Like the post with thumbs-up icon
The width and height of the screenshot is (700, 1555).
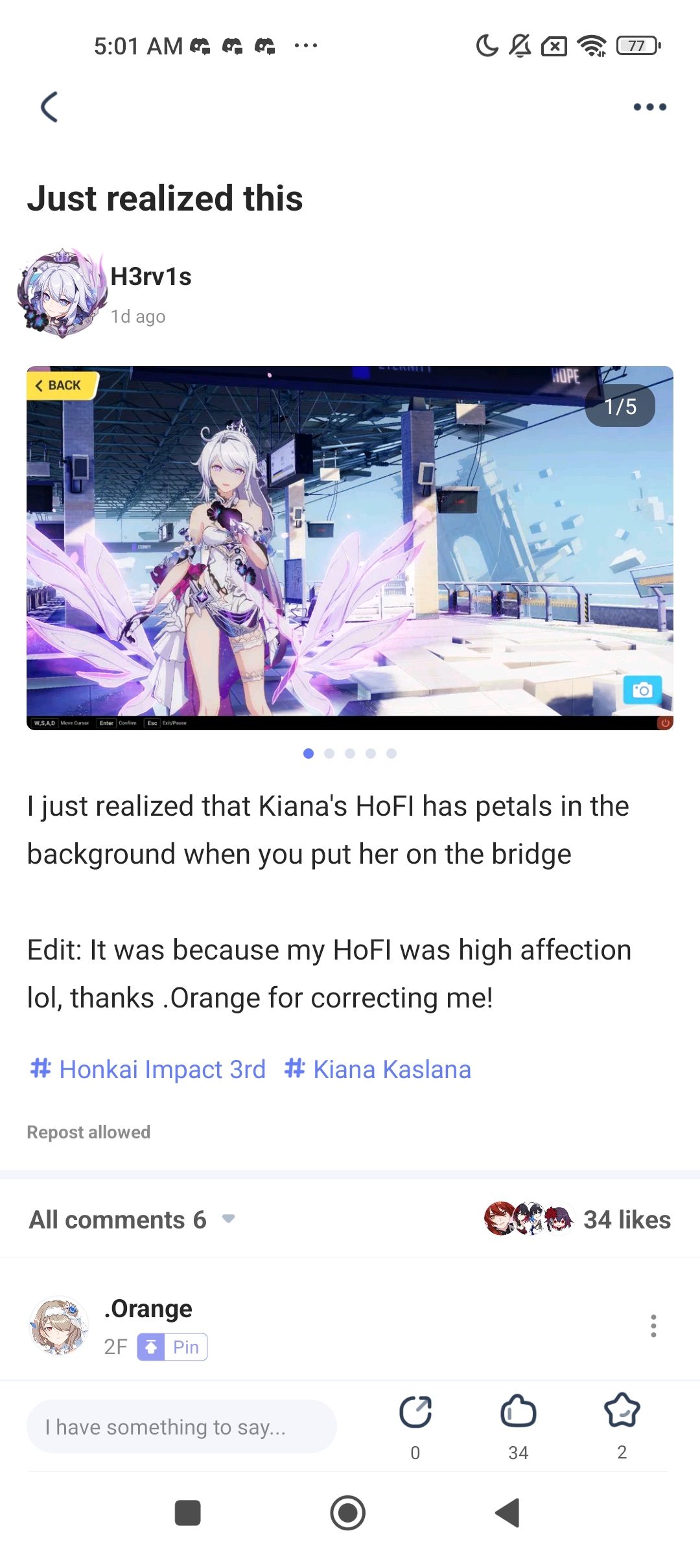[x=519, y=1411]
